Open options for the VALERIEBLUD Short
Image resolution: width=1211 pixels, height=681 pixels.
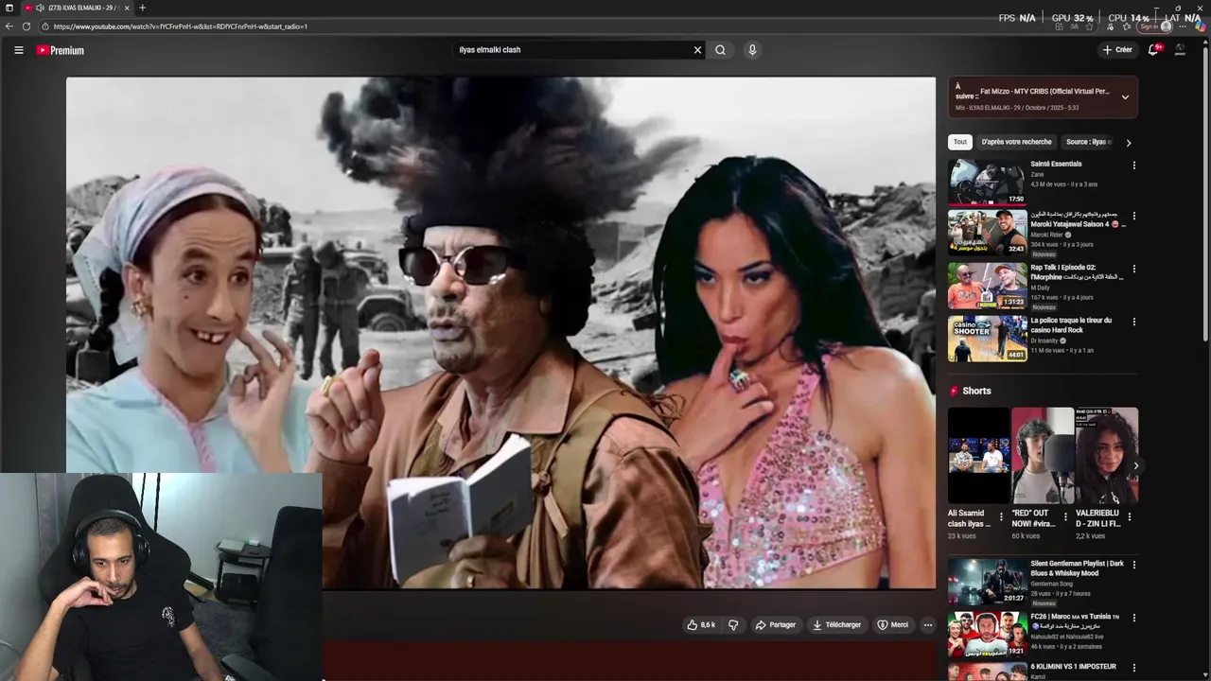pos(1129,517)
